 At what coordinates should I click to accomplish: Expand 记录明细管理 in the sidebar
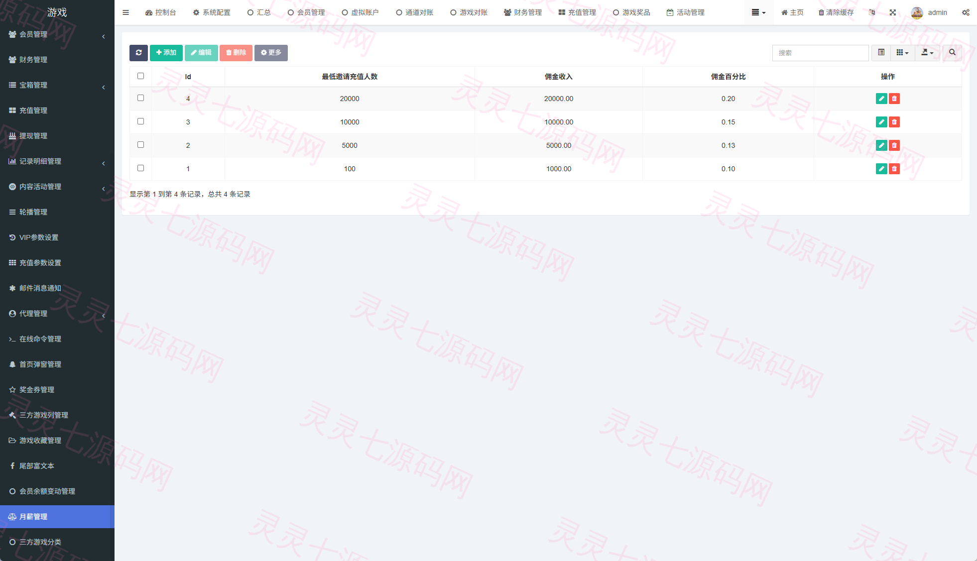point(57,161)
